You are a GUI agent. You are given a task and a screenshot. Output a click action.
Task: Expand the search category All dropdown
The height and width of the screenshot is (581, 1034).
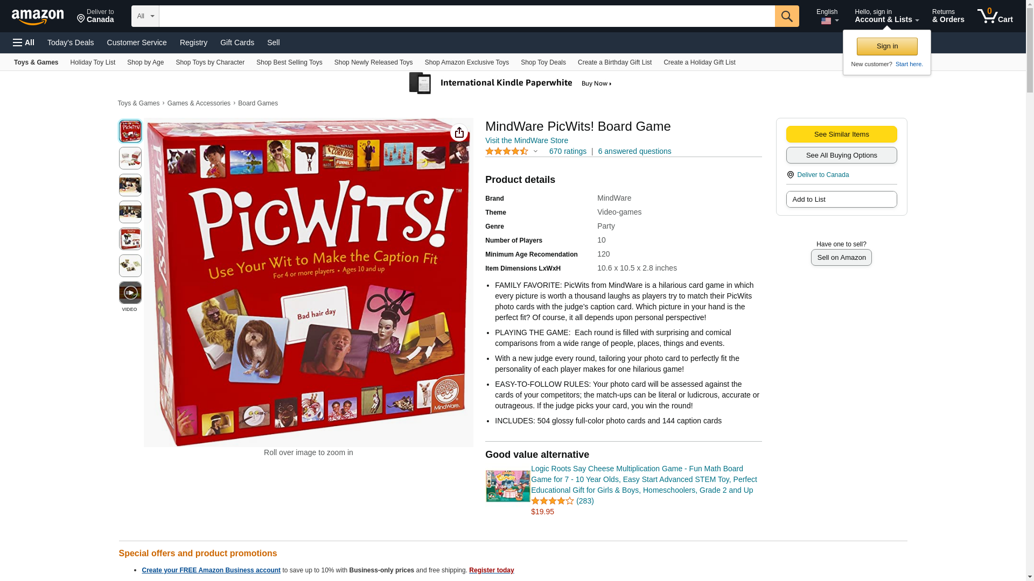tap(145, 16)
